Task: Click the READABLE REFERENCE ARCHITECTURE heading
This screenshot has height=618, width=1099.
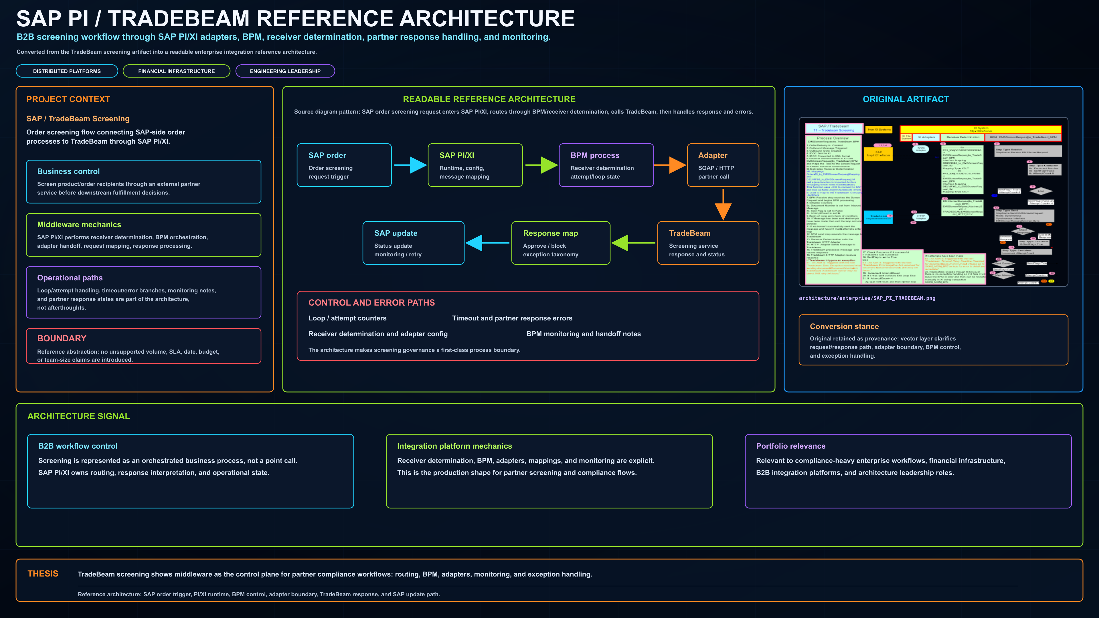Action: 489,99
